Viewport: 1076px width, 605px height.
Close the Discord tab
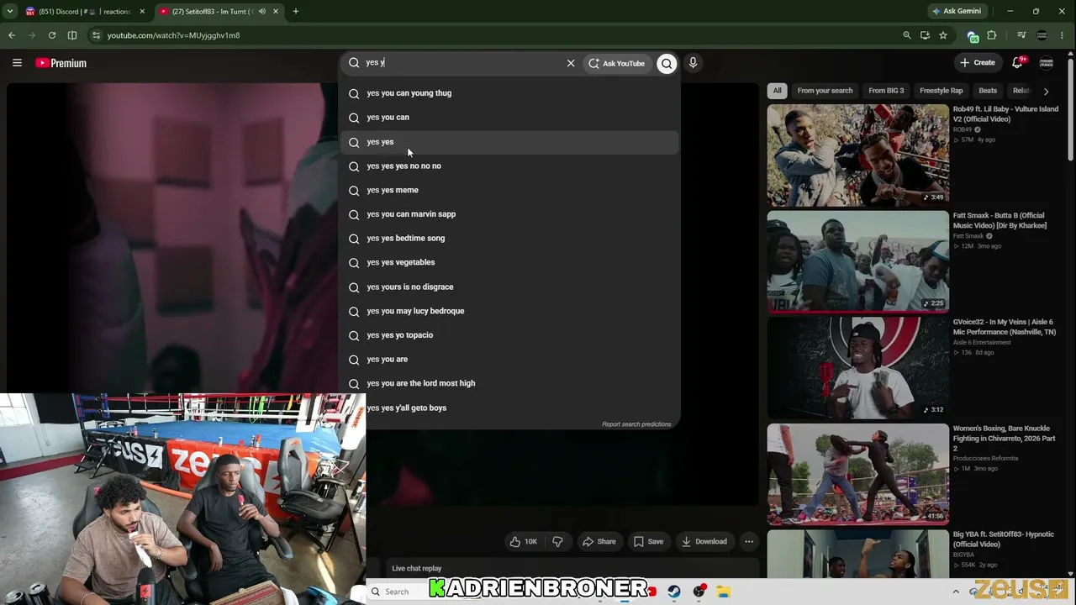[x=142, y=12]
